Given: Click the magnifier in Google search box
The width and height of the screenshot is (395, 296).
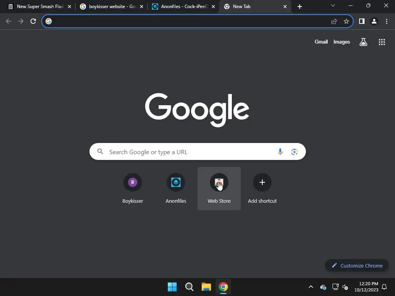Looking at the screenshot, I should tap(100, 151).
